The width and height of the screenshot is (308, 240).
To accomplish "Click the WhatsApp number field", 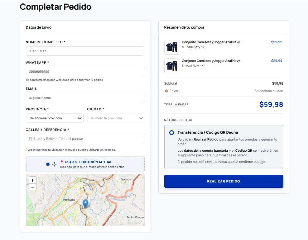I will pos(85,71).
